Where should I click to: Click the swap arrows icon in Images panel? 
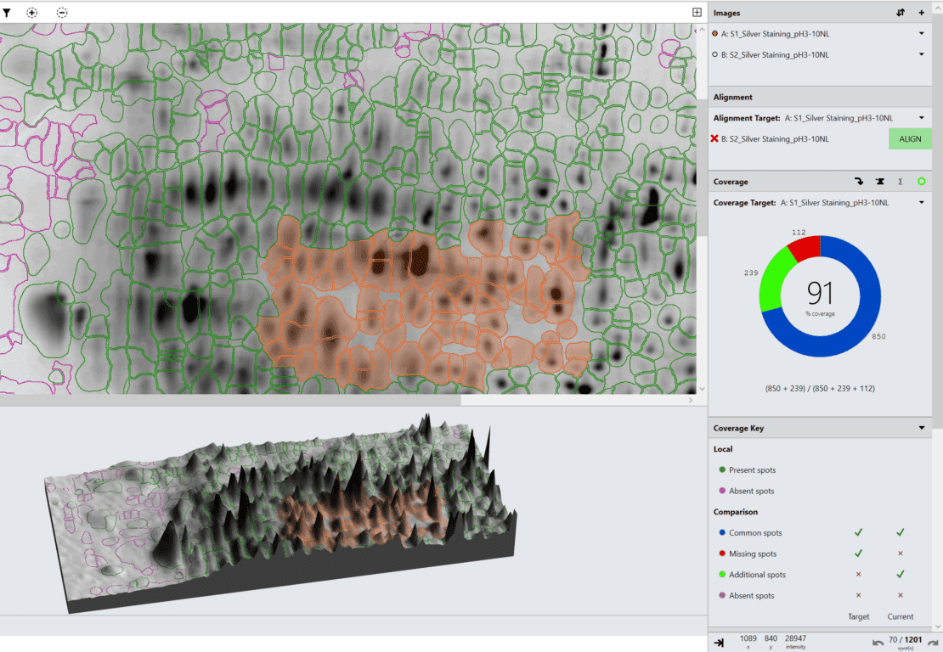(901, 13)
